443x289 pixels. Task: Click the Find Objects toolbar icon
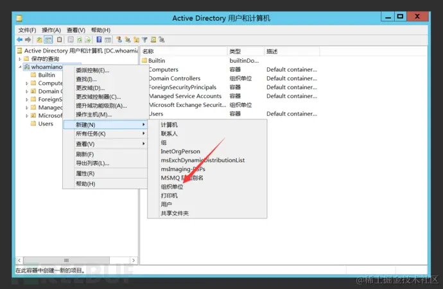pyautogui.click(x=153, y=40)
